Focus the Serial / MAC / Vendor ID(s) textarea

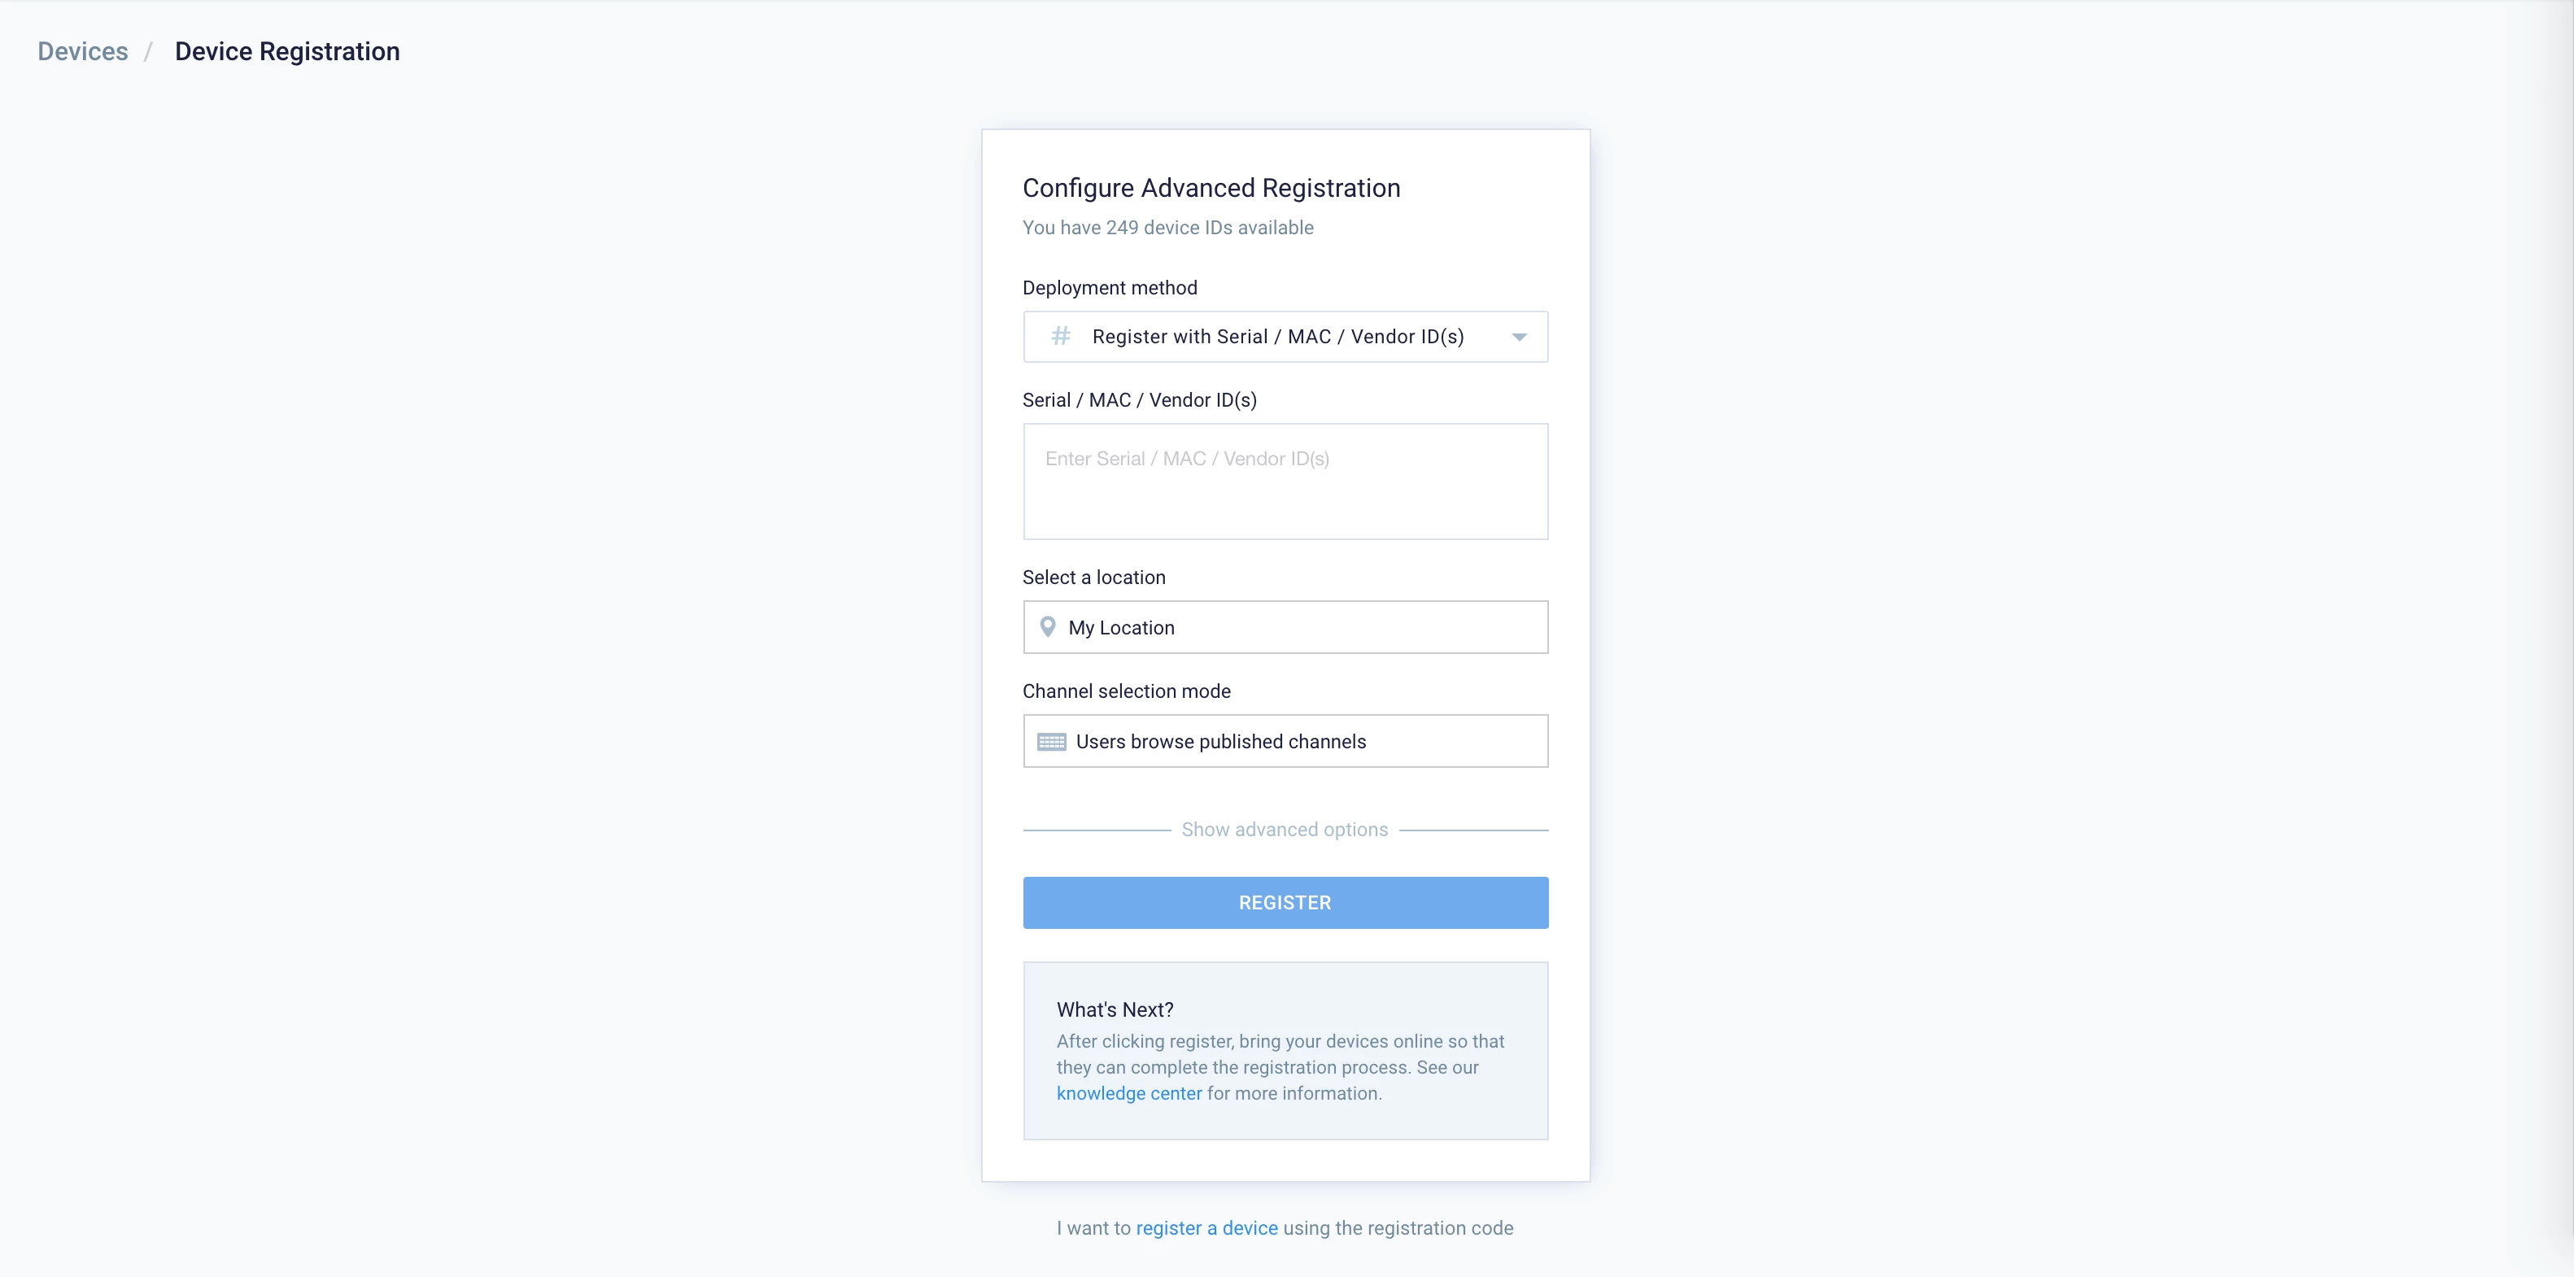pos(1285,482)
